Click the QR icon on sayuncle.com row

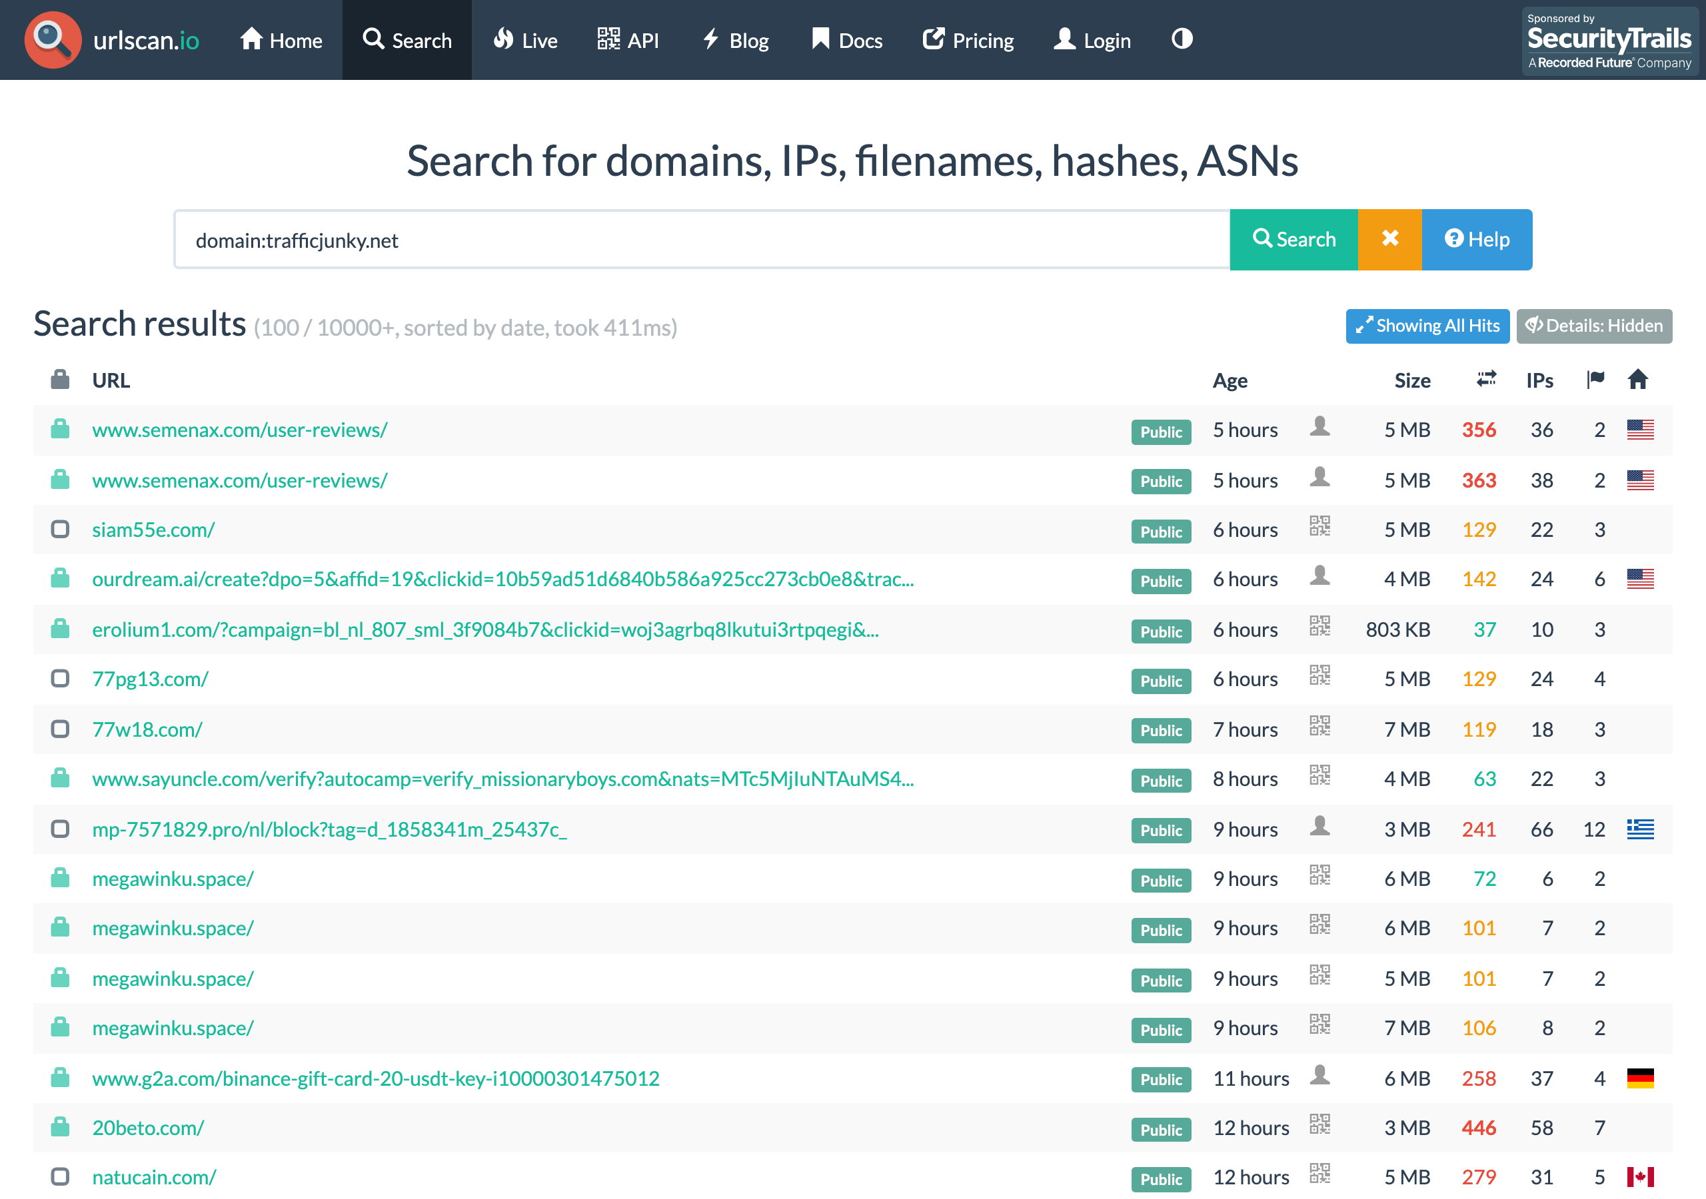1319,775
